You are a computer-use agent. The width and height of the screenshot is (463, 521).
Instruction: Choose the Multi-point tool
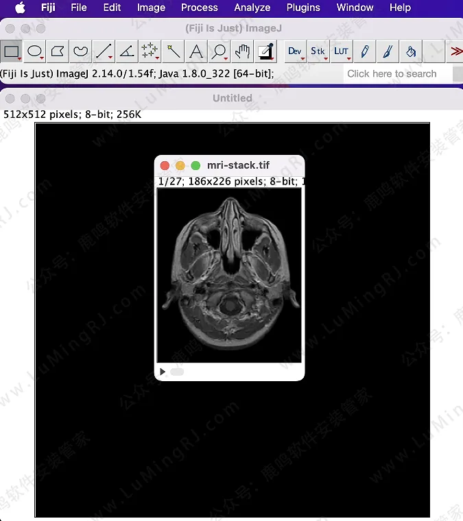pyautogui.click(x=150, y=51)
